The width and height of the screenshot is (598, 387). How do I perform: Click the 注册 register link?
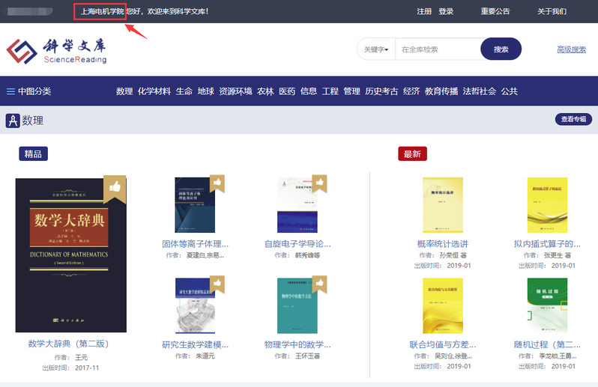click(x=424, y=11)
